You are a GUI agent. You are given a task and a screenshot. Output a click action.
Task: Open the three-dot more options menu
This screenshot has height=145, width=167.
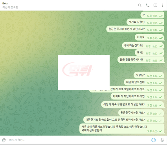tap(162, 5)
